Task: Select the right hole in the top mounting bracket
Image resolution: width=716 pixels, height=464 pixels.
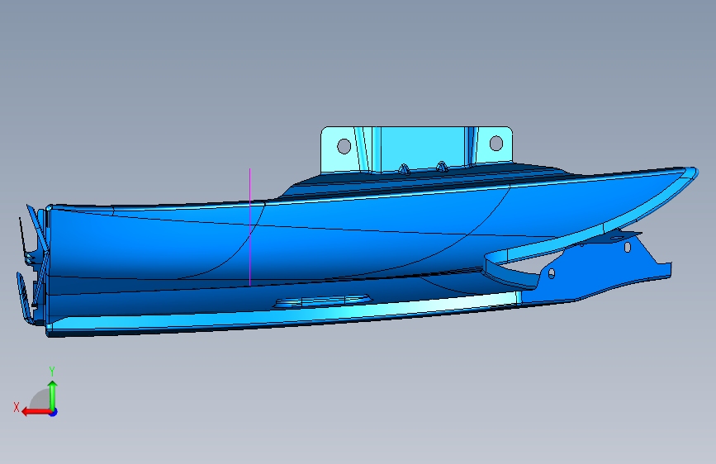Action: [x=496, y=143]
